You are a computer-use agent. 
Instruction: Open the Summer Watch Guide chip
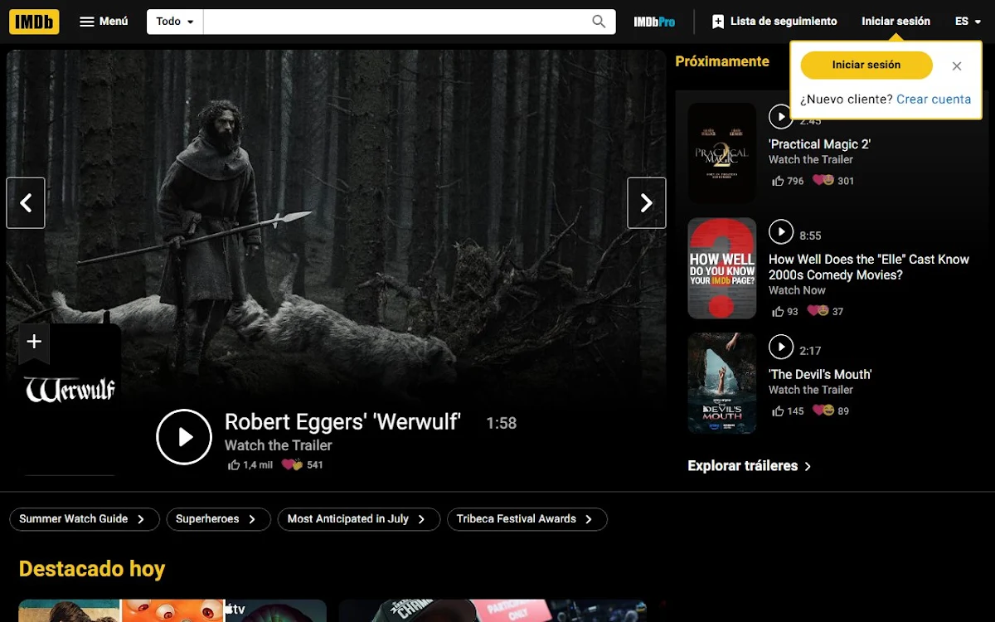pos(84,519)
